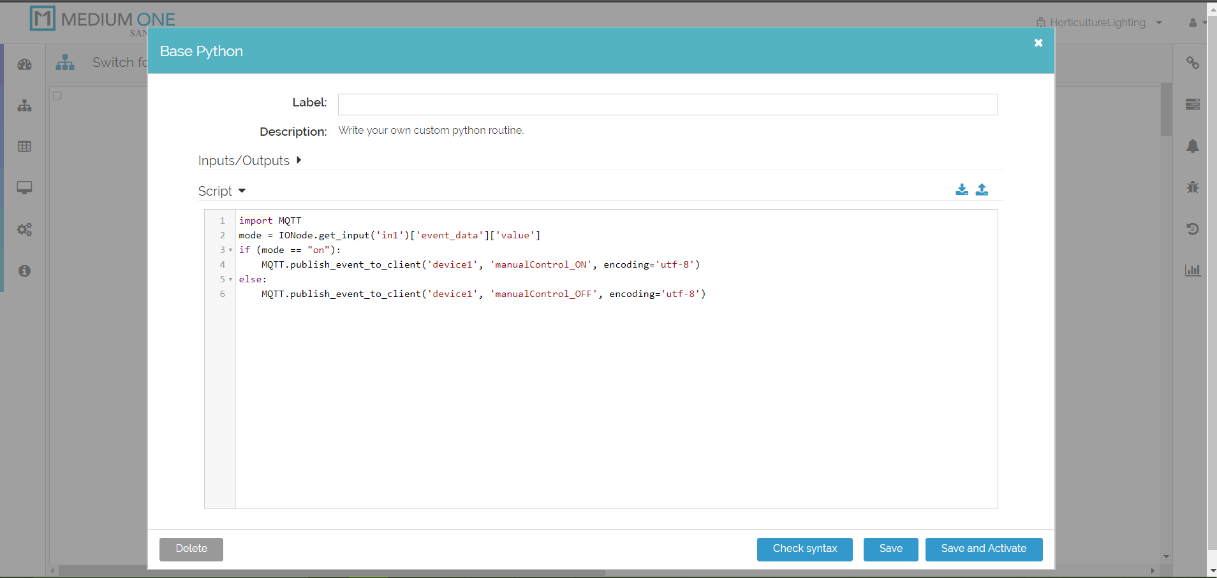
Task: Open the dashboard gauge icon in sidebar
Action: coord(24,64)
